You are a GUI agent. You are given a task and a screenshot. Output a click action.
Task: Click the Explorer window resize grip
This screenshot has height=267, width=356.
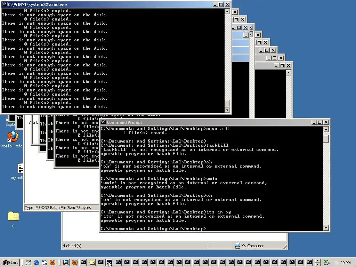pyautogui.click(x=285, y=246)
